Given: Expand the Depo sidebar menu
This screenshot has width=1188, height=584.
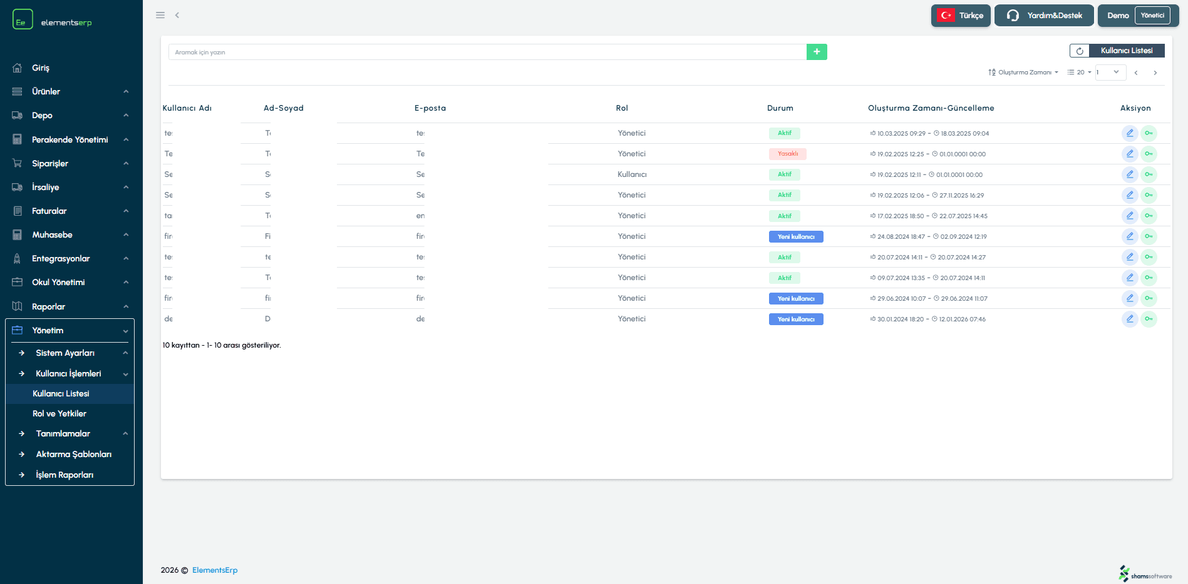Looking at the screenshot, I should [x=71, y=115].
